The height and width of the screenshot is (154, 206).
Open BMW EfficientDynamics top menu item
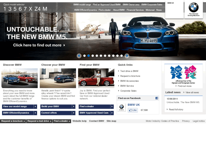click(x=86, y=10)
